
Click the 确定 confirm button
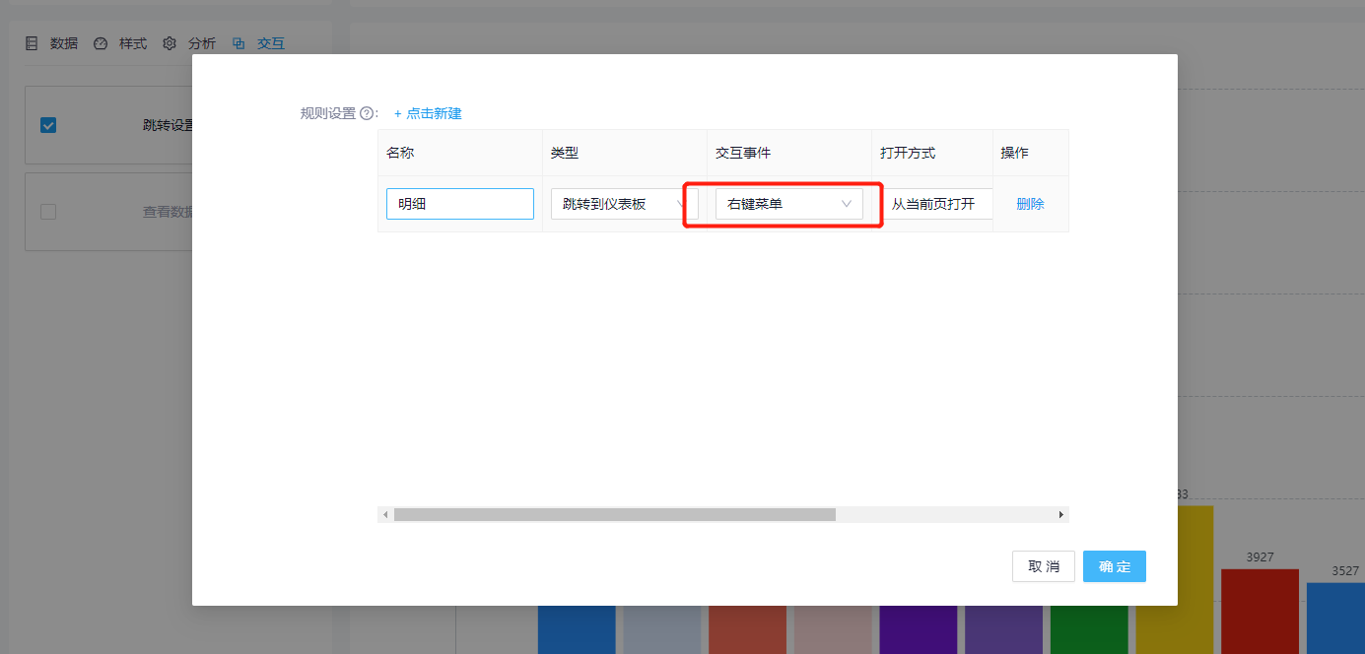click(x=1114, y=566)
